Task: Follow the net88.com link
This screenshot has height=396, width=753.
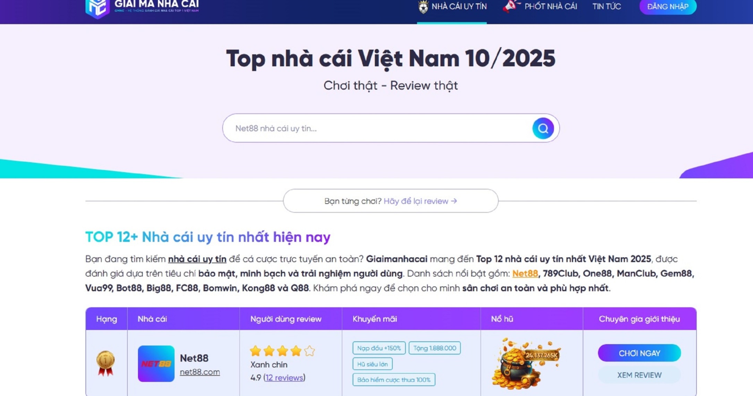Action: (x=200, y=372)
